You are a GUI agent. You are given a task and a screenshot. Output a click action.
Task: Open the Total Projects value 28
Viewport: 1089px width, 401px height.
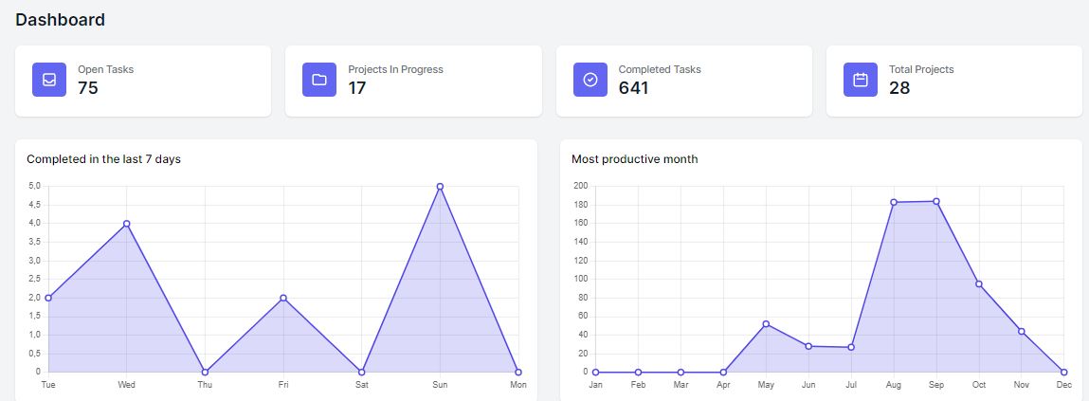899,88
